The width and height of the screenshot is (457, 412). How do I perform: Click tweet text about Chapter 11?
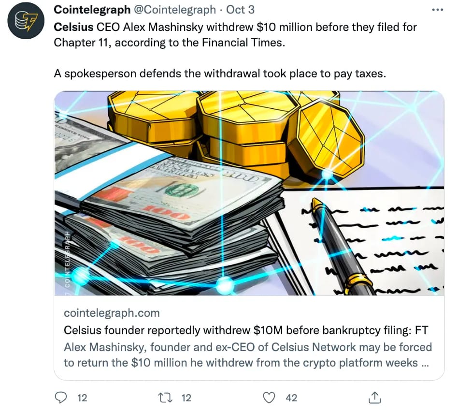235,35
